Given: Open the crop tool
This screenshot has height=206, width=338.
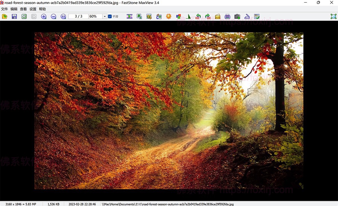Looking at the screenshot, I should click(149, 16).
